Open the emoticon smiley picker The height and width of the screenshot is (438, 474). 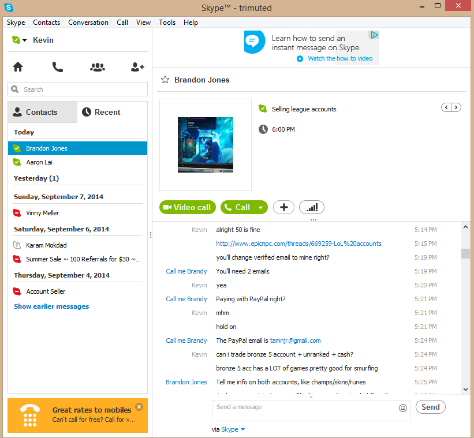[403, 408]
